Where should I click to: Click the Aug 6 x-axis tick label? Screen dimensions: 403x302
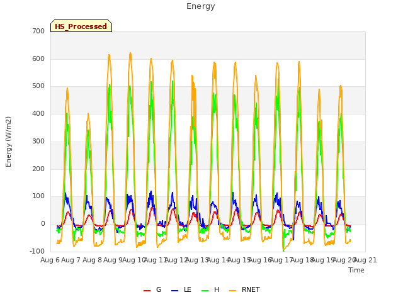[50, 260]
